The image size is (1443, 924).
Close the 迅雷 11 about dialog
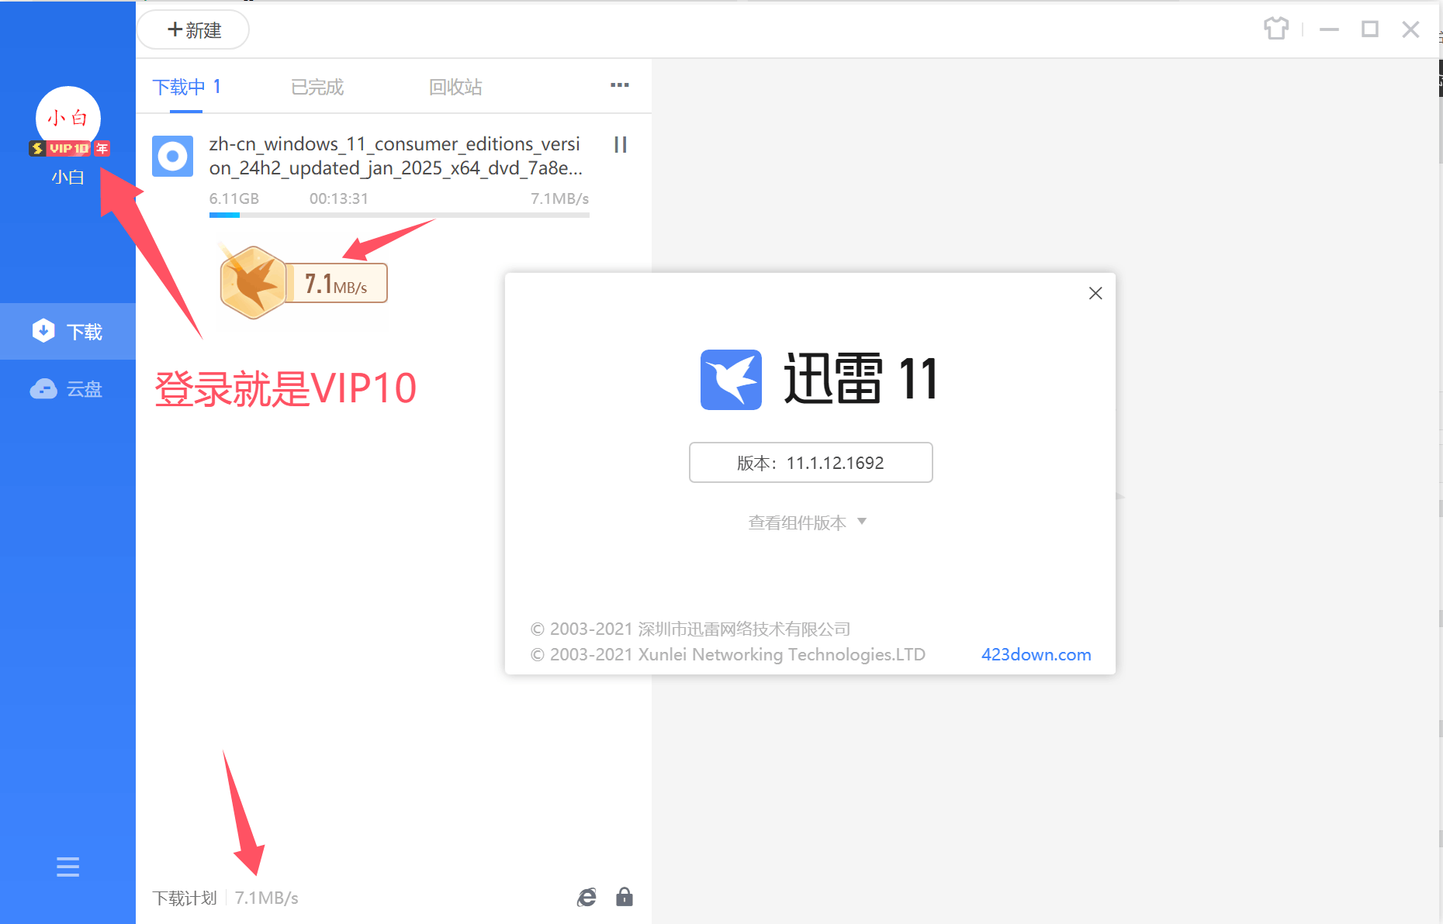(1095, 293)
